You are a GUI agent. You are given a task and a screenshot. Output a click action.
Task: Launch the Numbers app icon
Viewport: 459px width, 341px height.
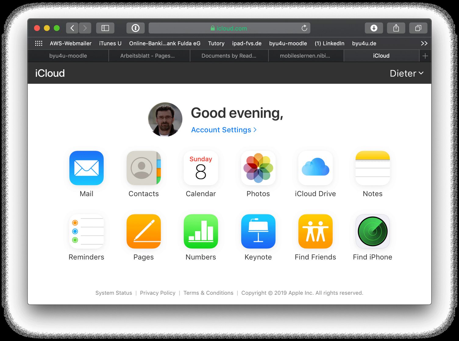click(x=201, y=231)
